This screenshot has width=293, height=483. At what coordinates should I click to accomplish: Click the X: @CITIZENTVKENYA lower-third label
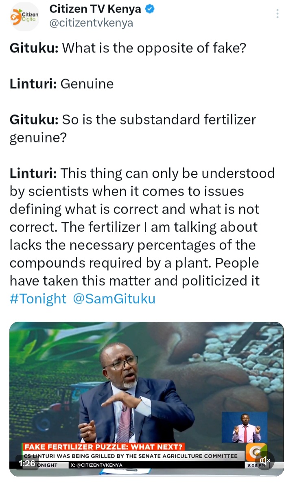click(96, 465)
